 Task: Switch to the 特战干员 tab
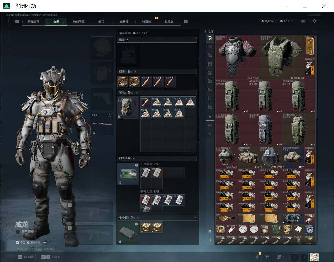tap(79, 21)
